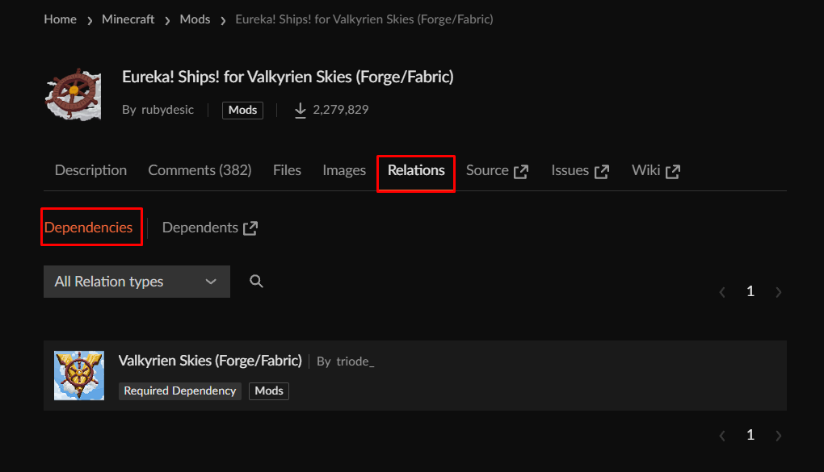Open the Dependents external link
Image resolution: width=824 pixels, height=472 pixels.
point(209,228)
